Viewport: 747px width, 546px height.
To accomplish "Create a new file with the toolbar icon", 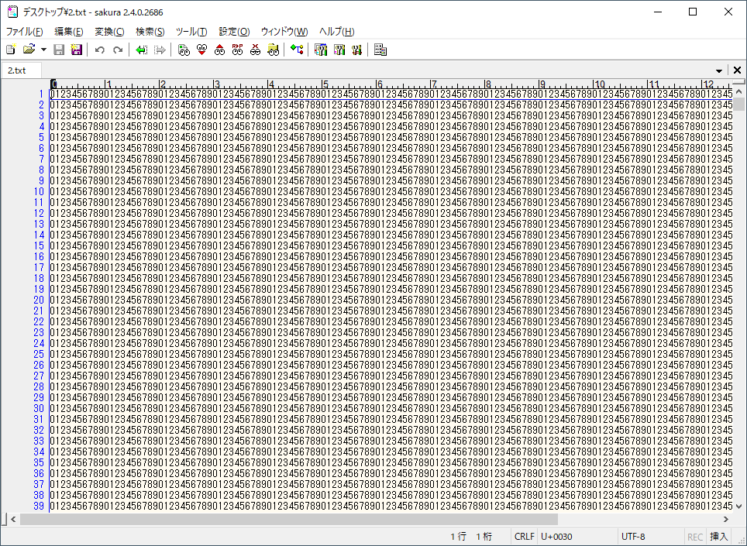I will pyautogui.click(x=11, y=50).
